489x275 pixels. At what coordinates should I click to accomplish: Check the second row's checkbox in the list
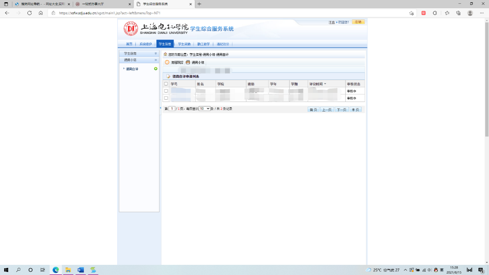point(166,98)
